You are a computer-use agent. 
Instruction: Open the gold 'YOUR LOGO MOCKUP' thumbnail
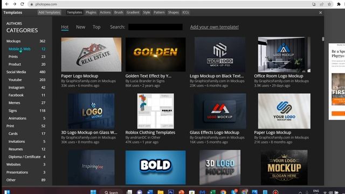284,167
